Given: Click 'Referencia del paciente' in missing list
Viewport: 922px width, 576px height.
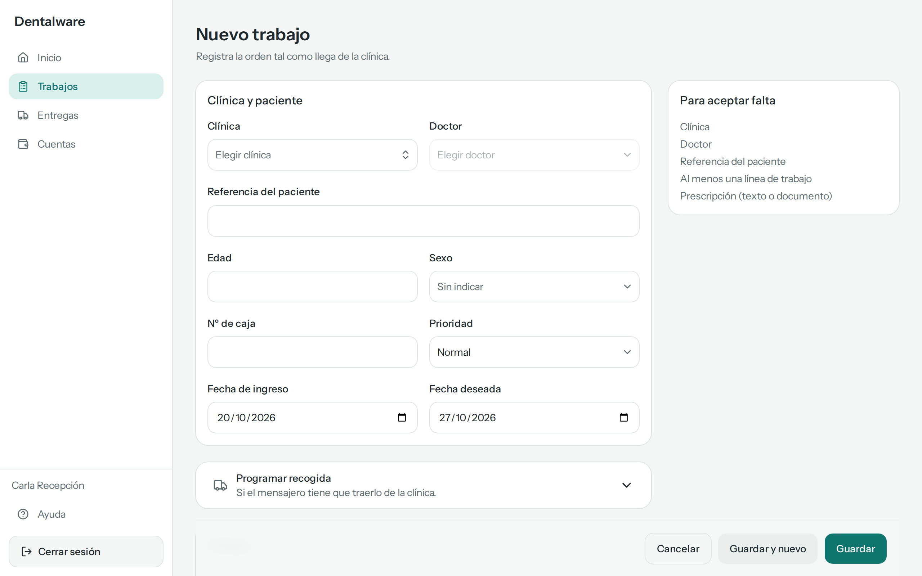Looking at the screenshot, I should tap(733, 162).
